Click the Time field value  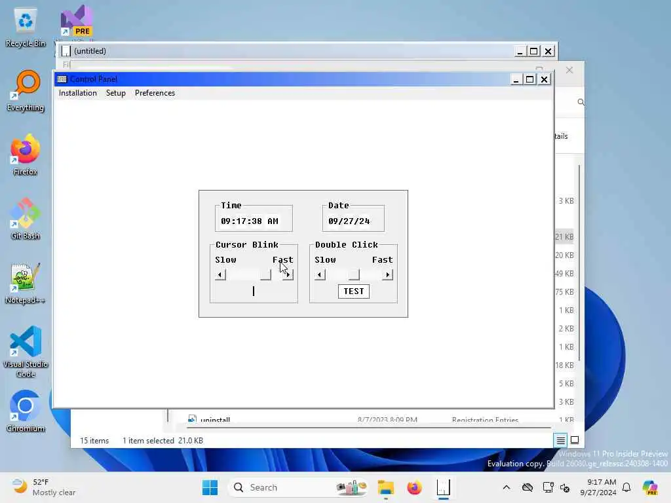tap(250, 221)
